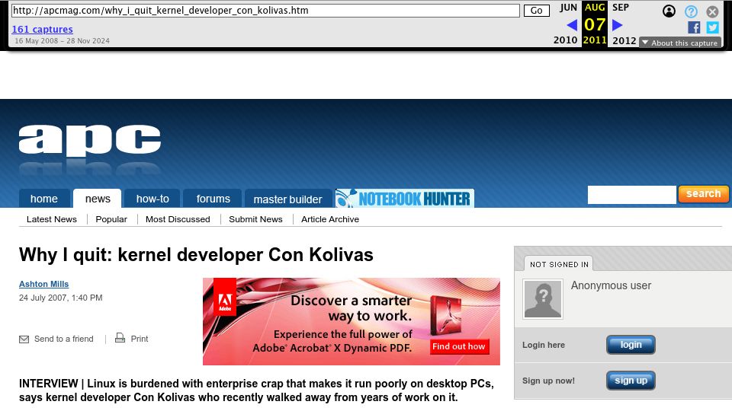Viewport: 732px width, 411px height.
Task: Click the site search input field
Action: click(631, 195)
